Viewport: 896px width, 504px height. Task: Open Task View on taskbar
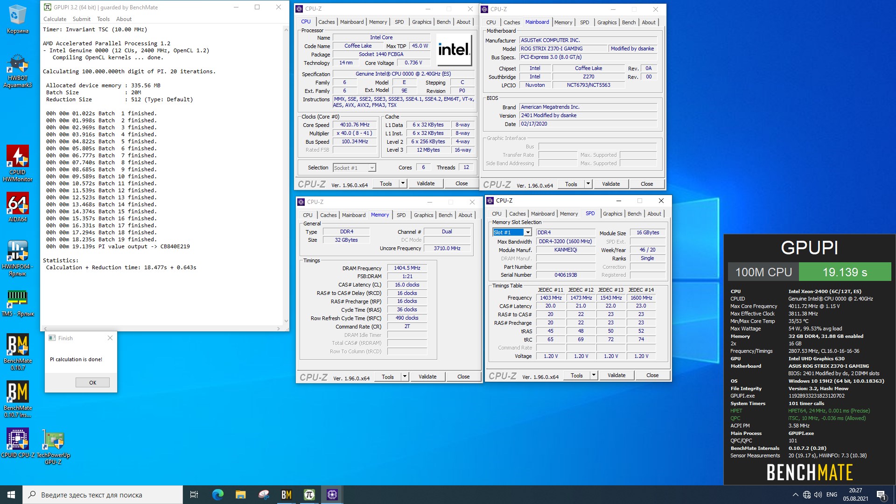click(194, 495)
